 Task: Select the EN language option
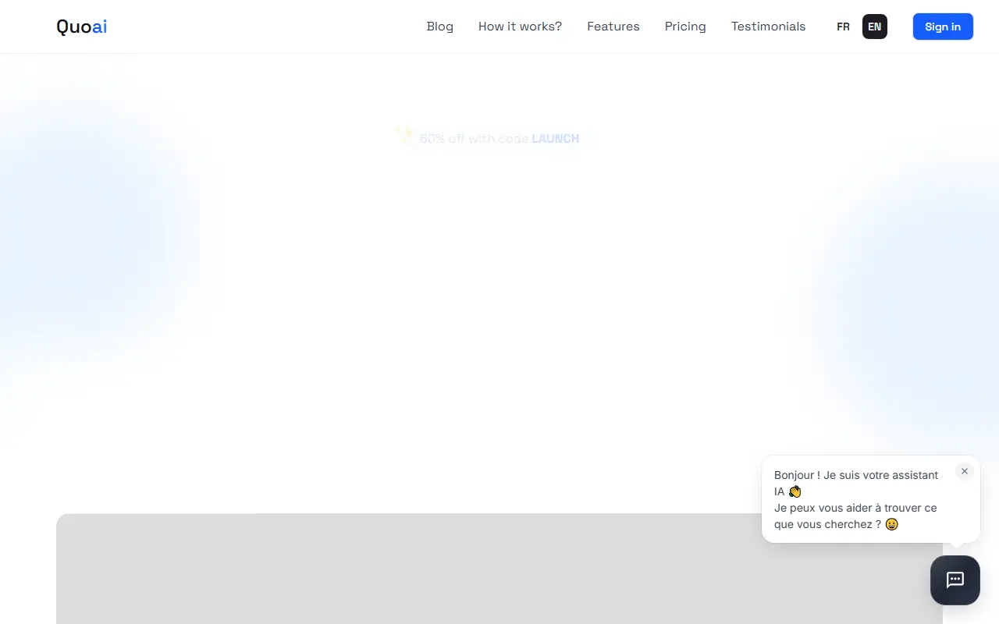pyautogui.click(x=875, y=27)
